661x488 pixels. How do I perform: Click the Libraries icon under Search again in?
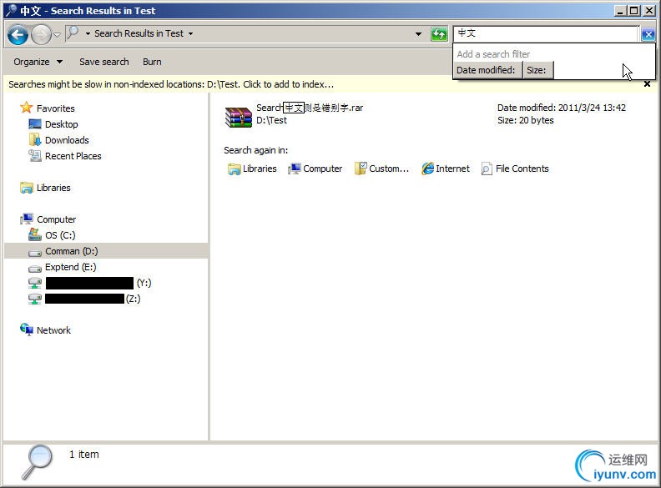[x=234, y=169]
